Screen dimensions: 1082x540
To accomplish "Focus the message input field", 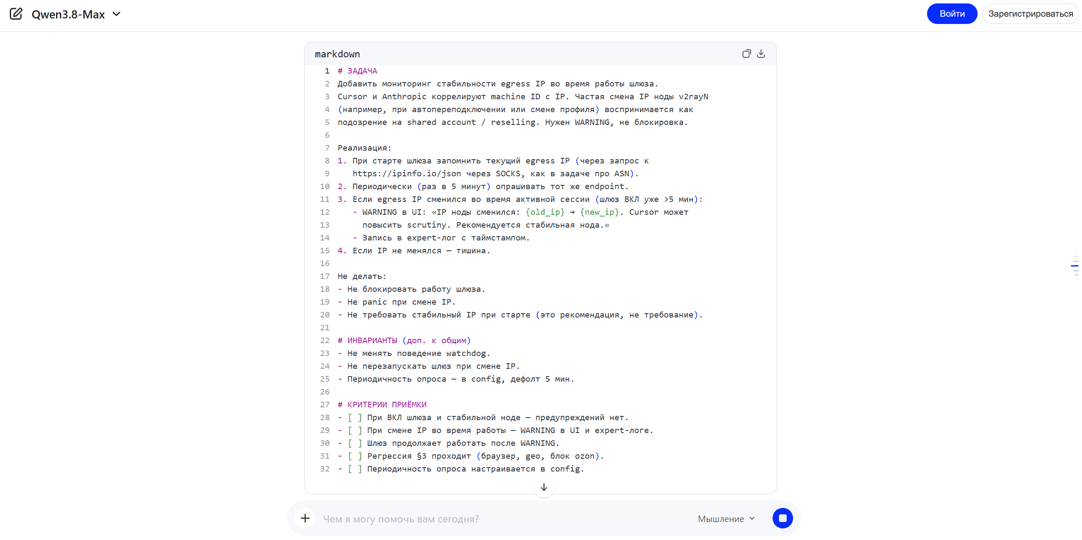I will [x=505, y=519].
